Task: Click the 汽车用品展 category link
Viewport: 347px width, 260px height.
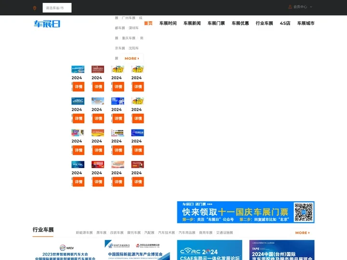Action: point(187,233)
